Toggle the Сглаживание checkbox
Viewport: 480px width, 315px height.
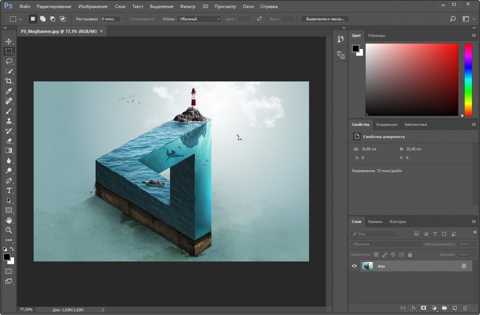point(126,19)
